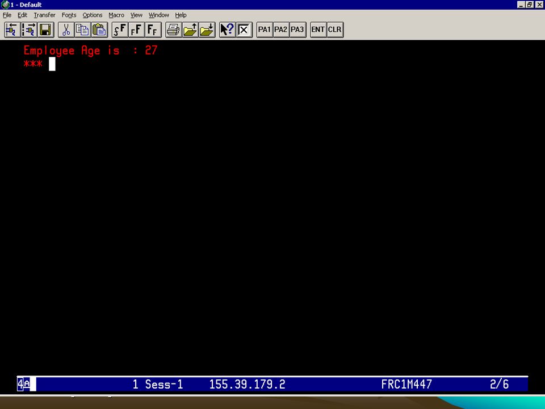Send the PA3 key
This screenshot has width=545, height=409.
[297, 30]
